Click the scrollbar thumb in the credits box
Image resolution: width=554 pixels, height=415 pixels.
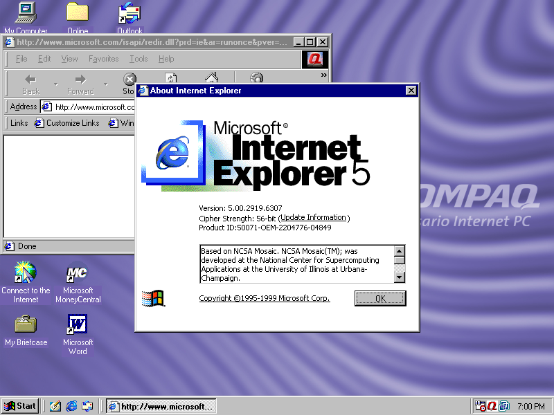pyautogui.click(x=400, y=261)
